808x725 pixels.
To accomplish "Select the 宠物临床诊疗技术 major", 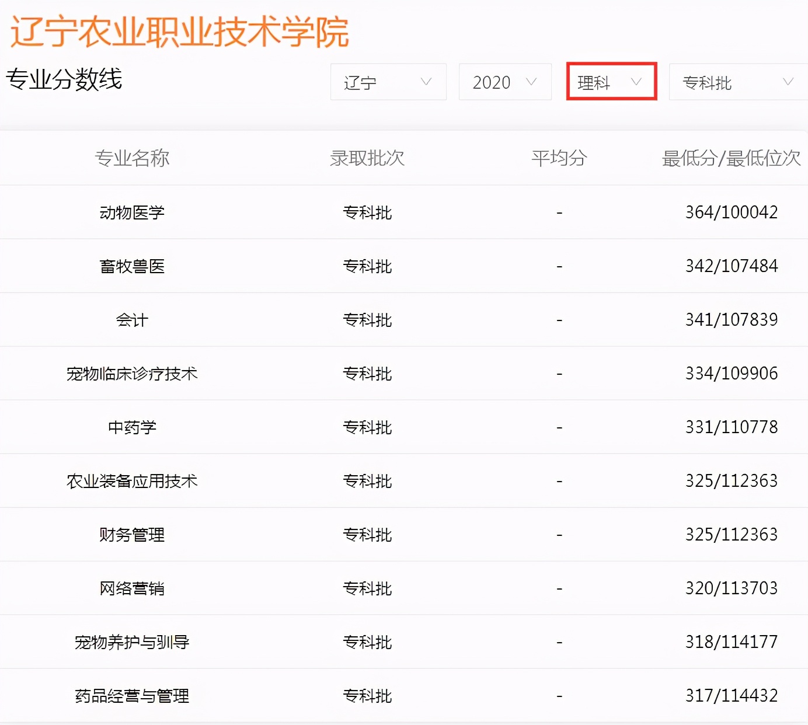I will [x=132, y=374].
